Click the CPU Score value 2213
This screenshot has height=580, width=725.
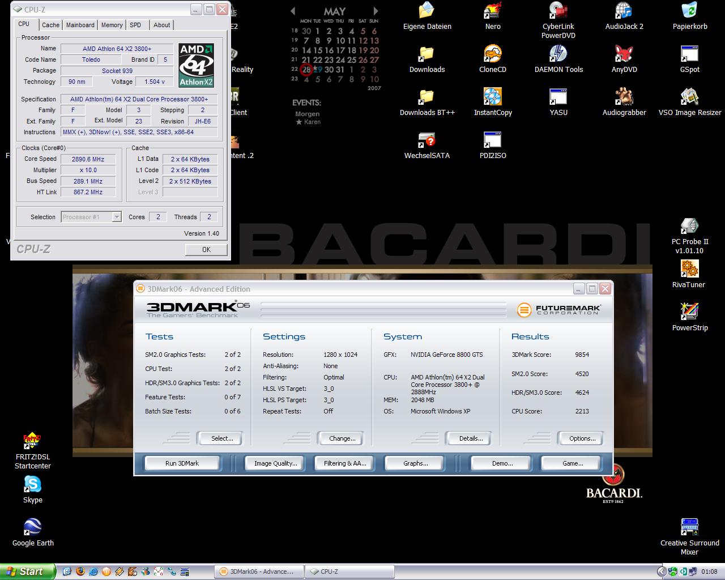pyautogui.click(x=582, y=411)
